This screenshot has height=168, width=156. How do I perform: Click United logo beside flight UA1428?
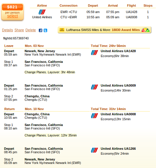[x=94, y=53]
